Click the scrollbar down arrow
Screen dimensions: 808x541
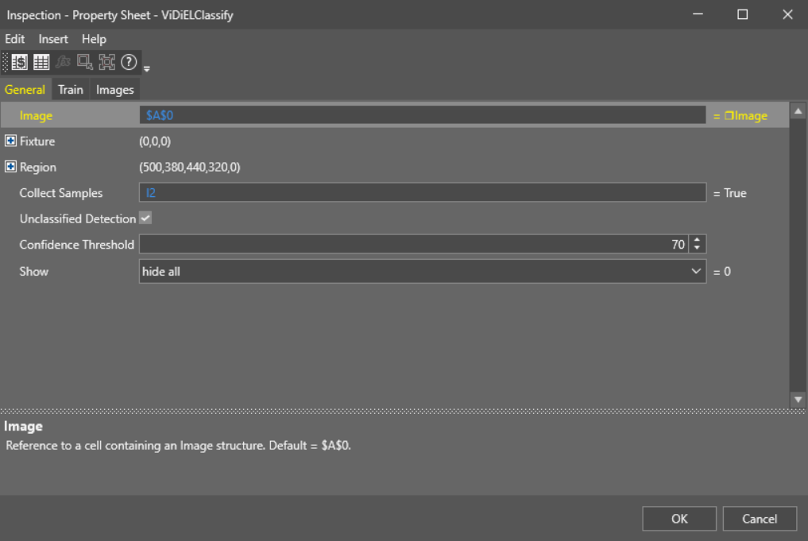[798, 400]
